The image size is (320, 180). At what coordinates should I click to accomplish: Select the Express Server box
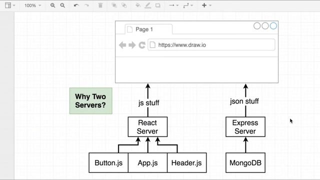(245, 126)
